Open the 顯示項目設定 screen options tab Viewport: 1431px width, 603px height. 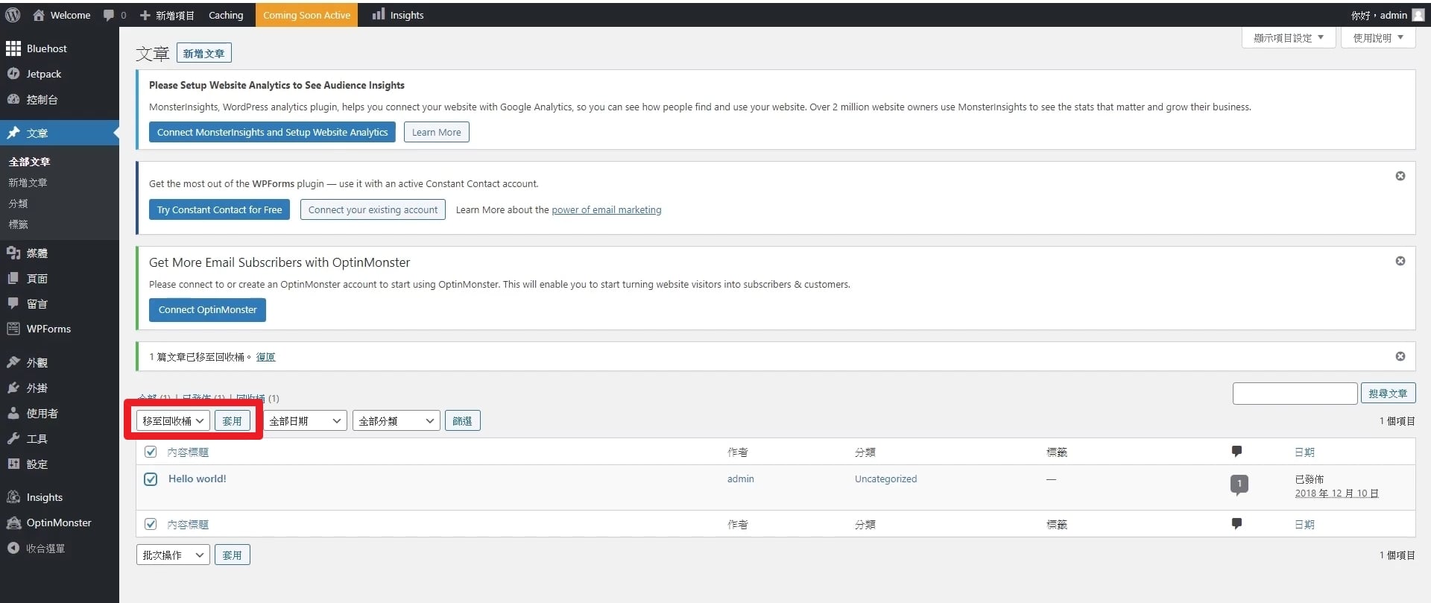(x=1288, y=38)
